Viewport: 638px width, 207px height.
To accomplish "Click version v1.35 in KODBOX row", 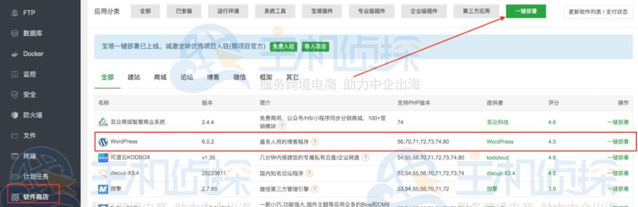I will point(208,157).
